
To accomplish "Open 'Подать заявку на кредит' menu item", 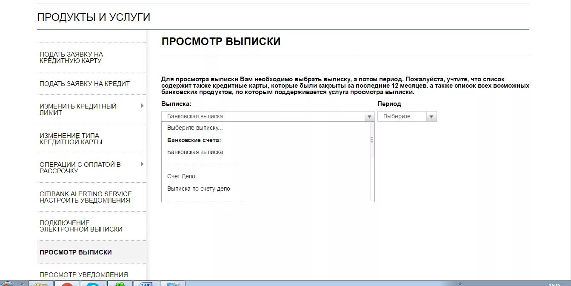I will tap(85, 84).
